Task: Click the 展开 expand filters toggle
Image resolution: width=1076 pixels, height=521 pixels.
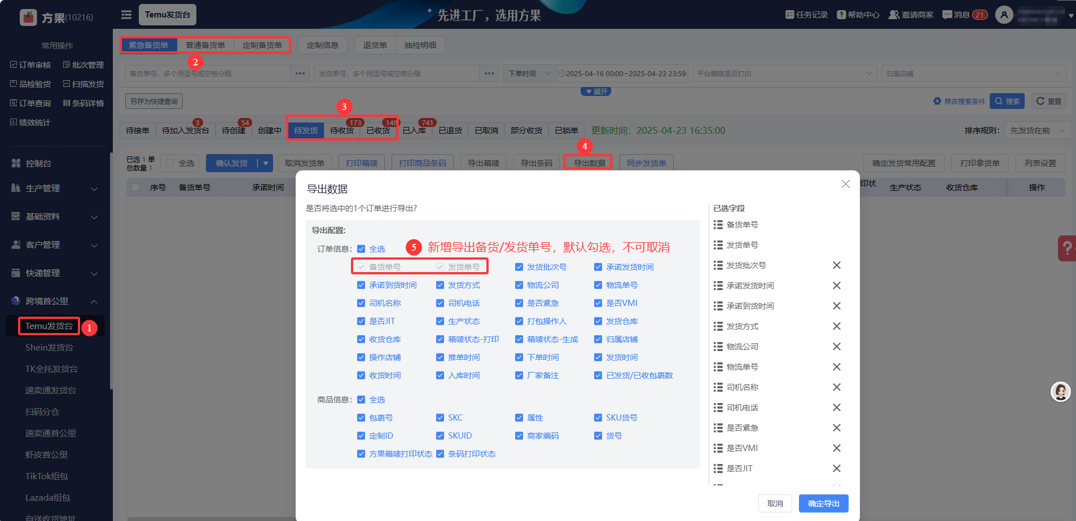Action: [596, 91]
